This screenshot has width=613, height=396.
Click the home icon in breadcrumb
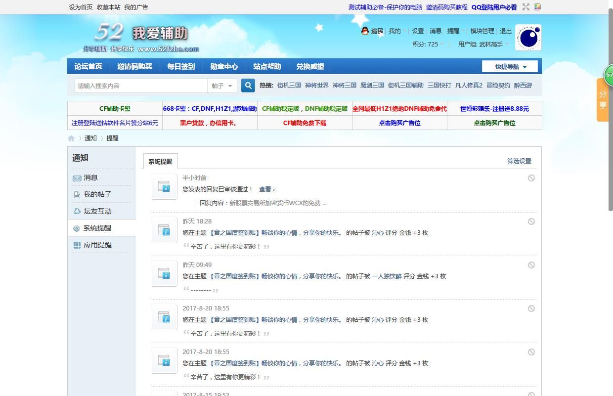pyautogui.click(x=71, y=138)
